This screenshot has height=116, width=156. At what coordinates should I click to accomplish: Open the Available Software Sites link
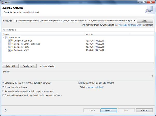(130, 25)
